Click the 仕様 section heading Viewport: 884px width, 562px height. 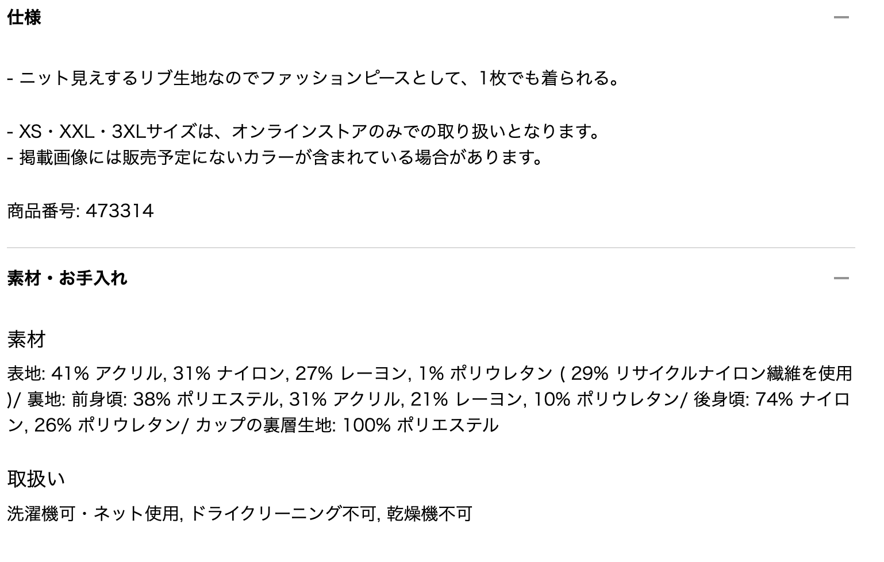click(24, 18)
